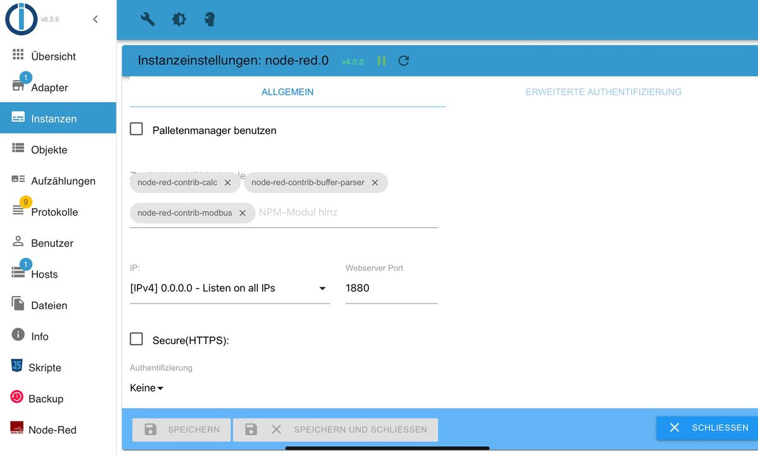Restart the node-red.0 instance with reload icon

404,61
